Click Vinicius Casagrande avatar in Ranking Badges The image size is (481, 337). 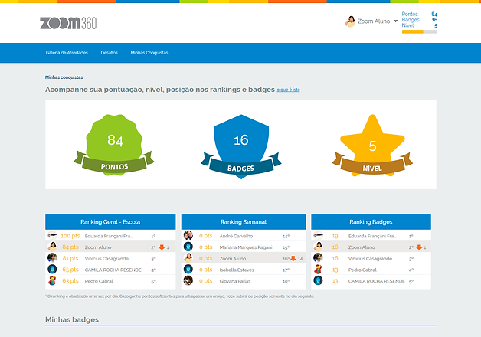pos(318,258)
